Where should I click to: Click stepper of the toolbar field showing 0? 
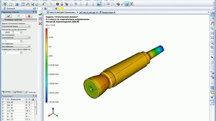[42, 8]
